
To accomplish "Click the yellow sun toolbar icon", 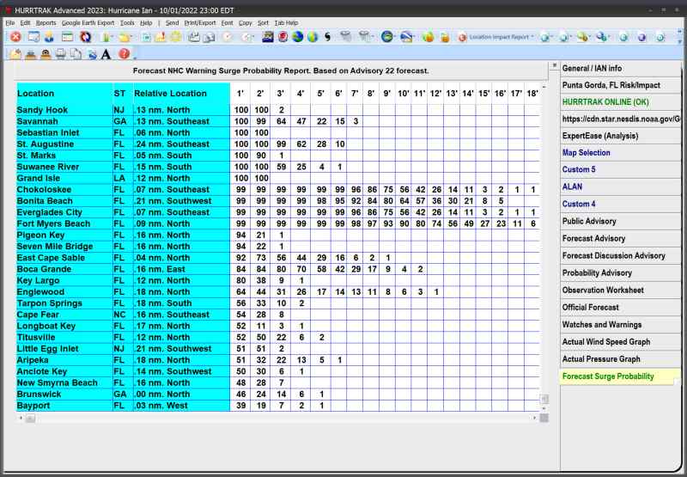I will [x=175, y=37].
